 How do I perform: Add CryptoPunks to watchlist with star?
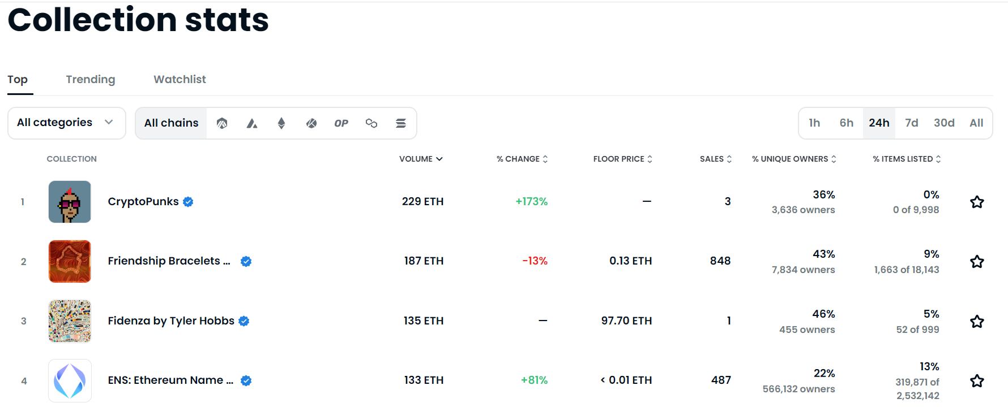pos(977,202)
